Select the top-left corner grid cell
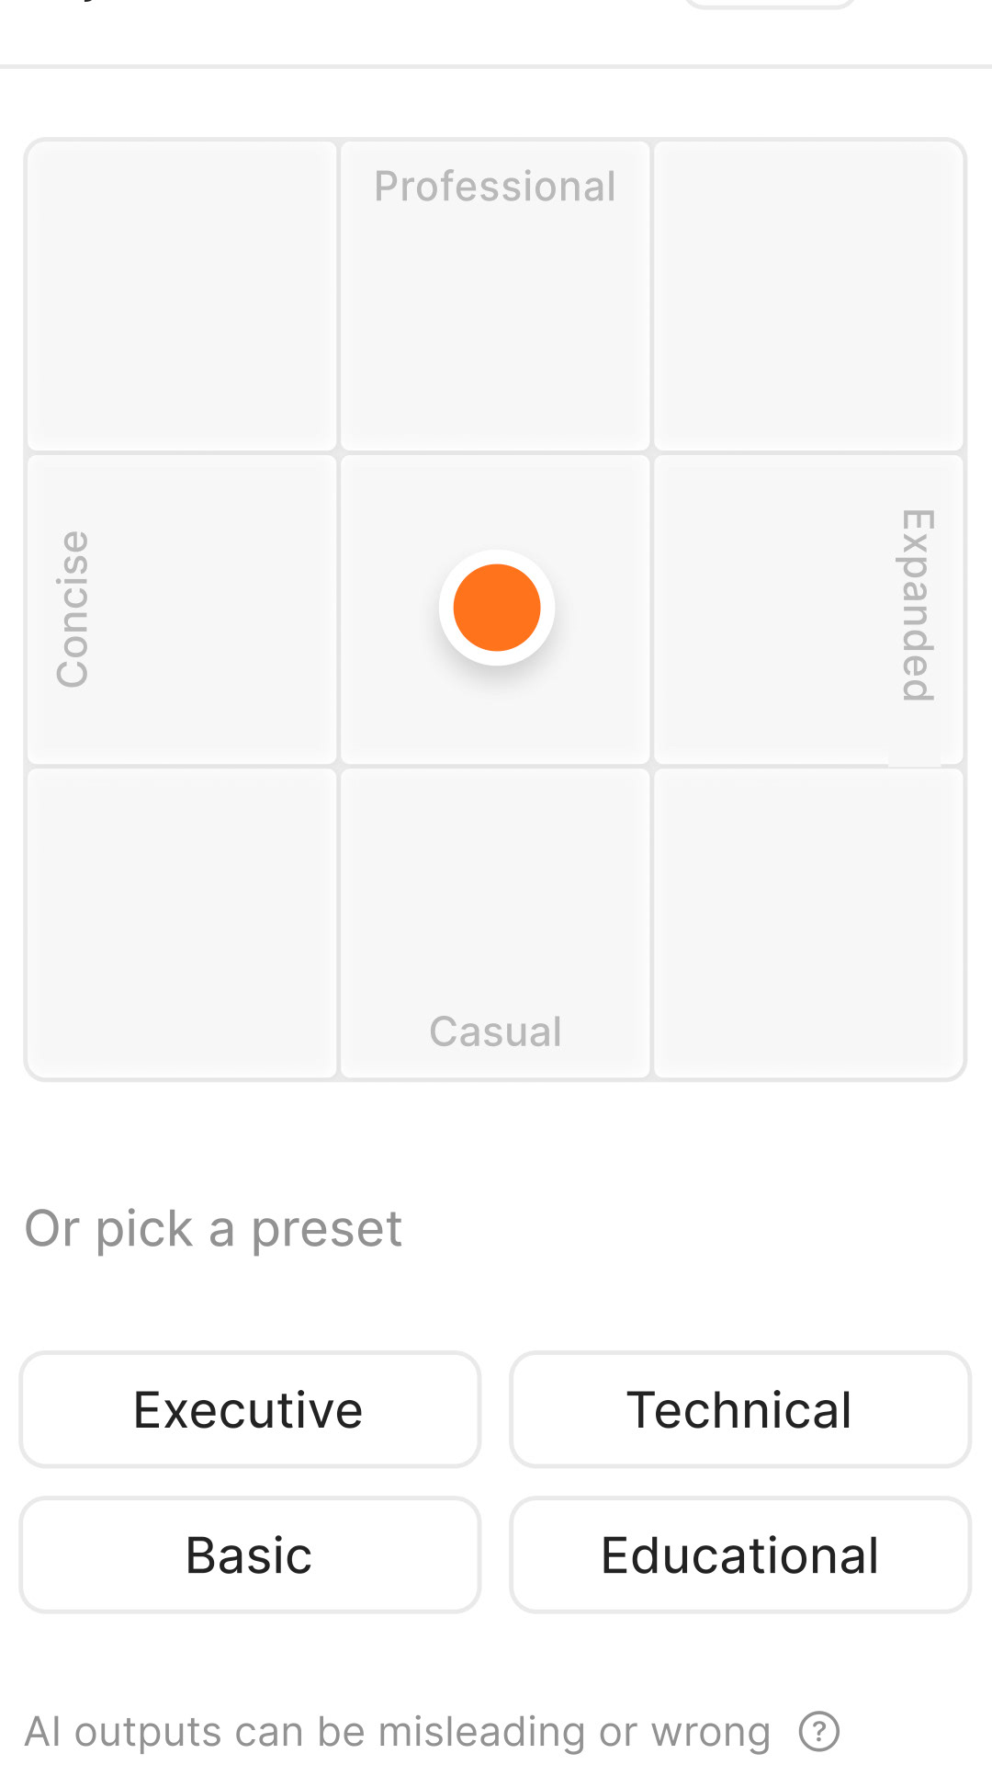Image resolution: width=992 pixels, height=1765 pixels. [x=182, y=295]
